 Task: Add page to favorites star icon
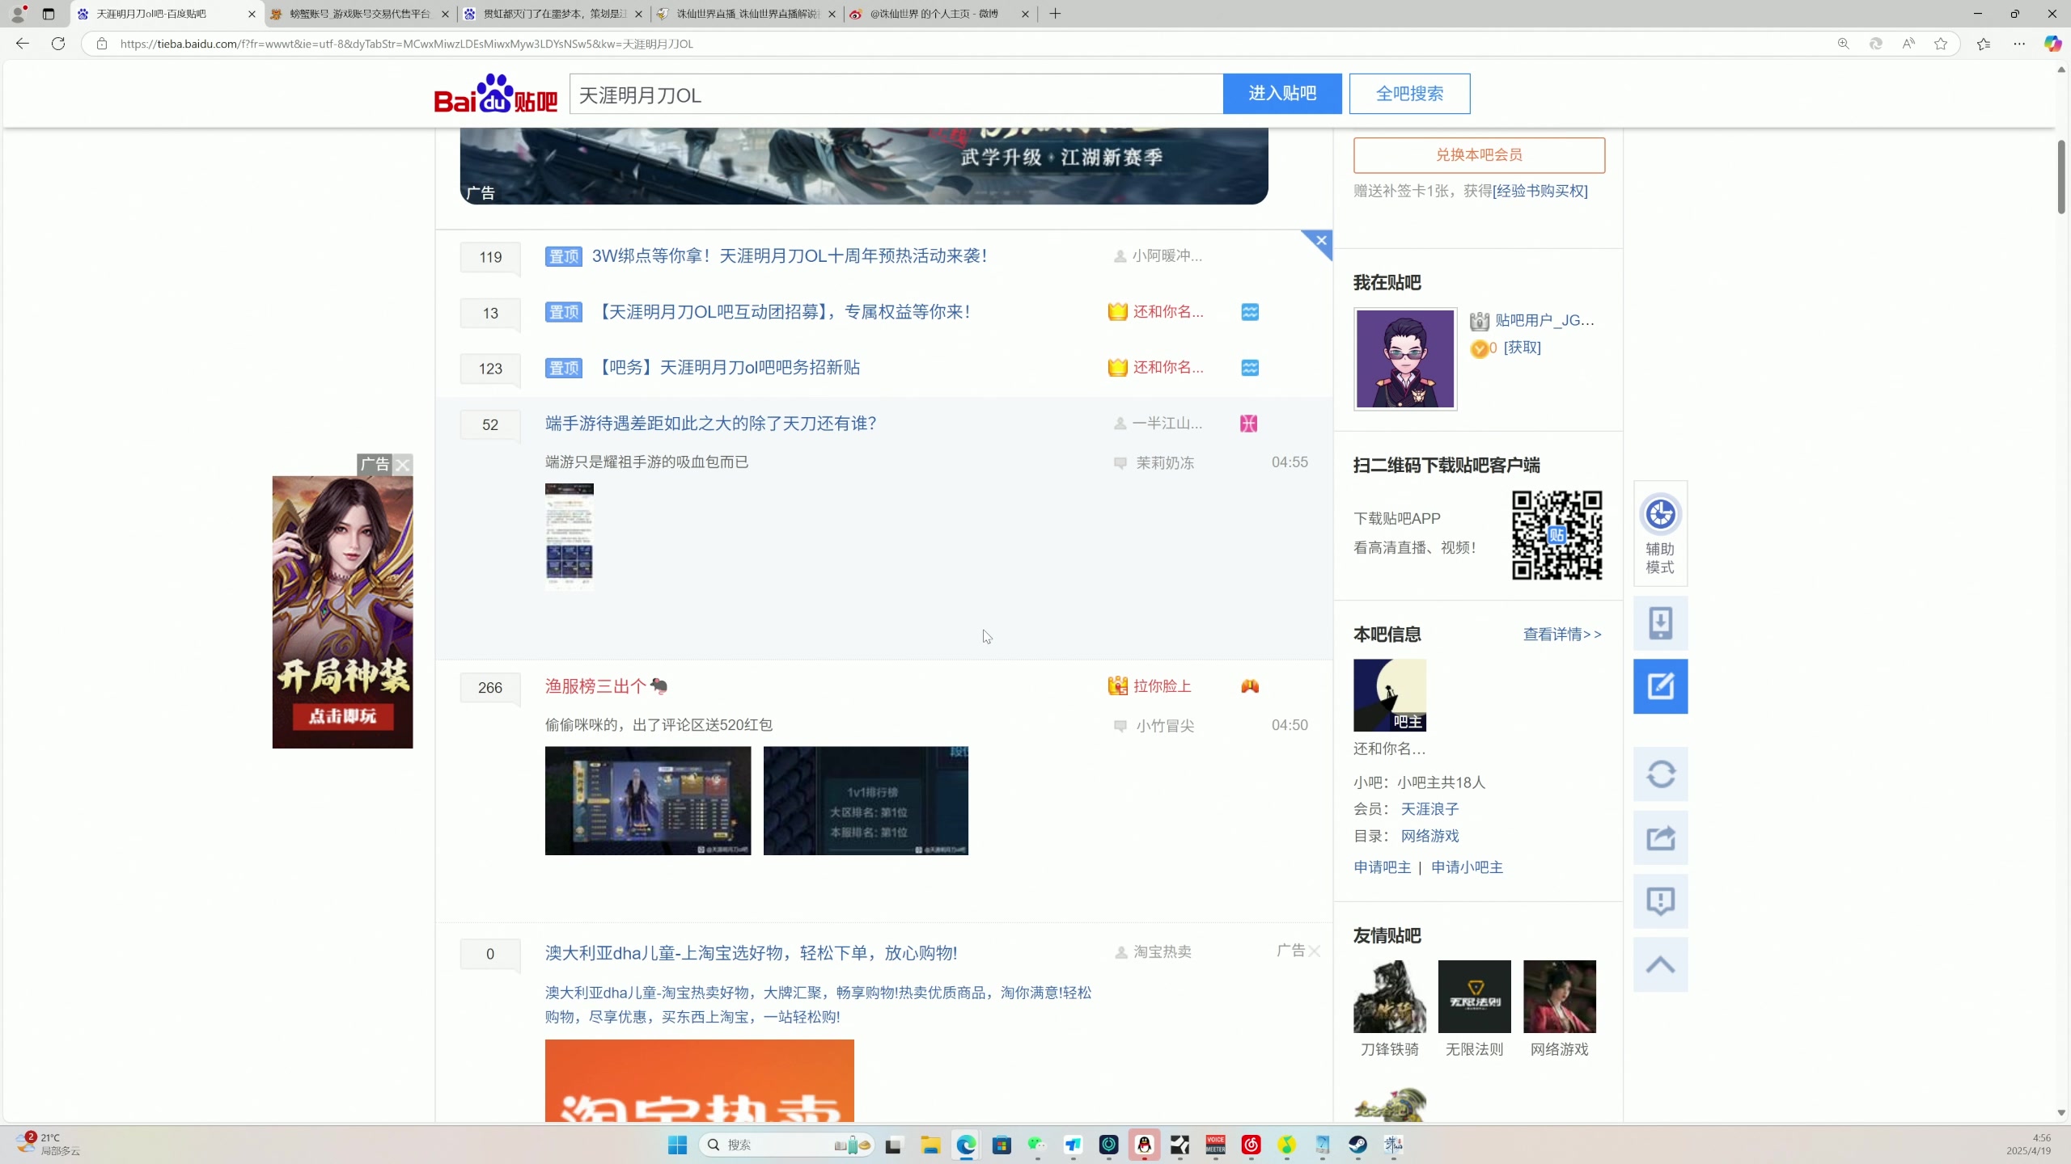pyautogui.click(x=1940, y=44)
